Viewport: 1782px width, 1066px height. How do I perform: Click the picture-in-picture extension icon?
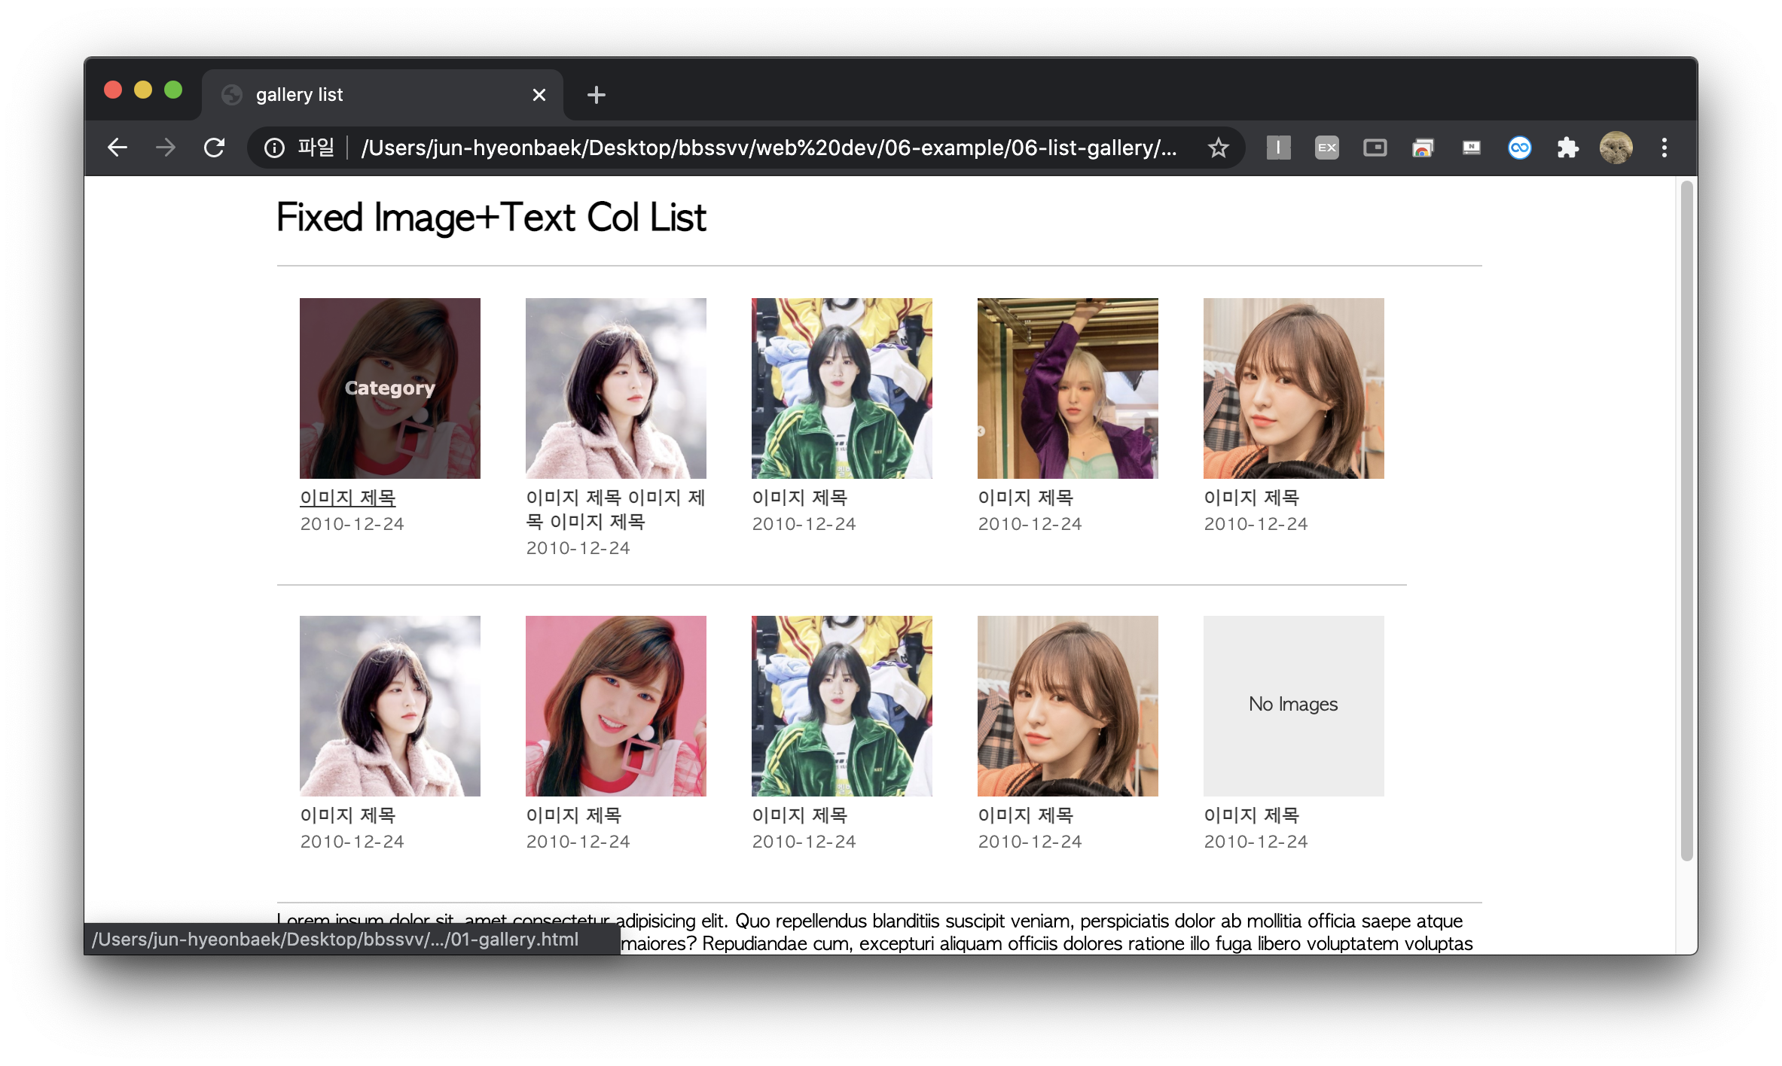1375,148
